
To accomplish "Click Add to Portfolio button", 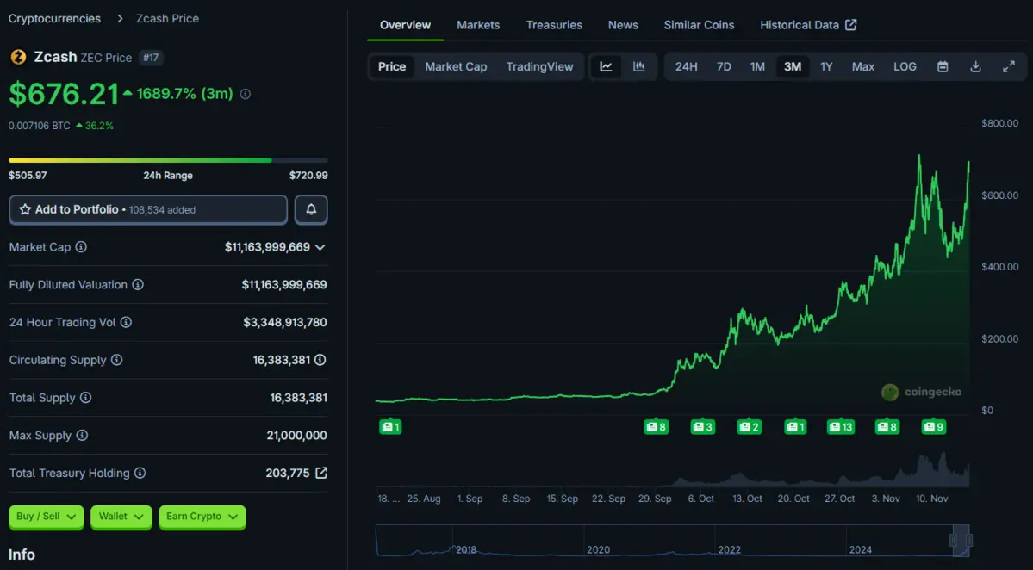I will [x=147, y=209].
